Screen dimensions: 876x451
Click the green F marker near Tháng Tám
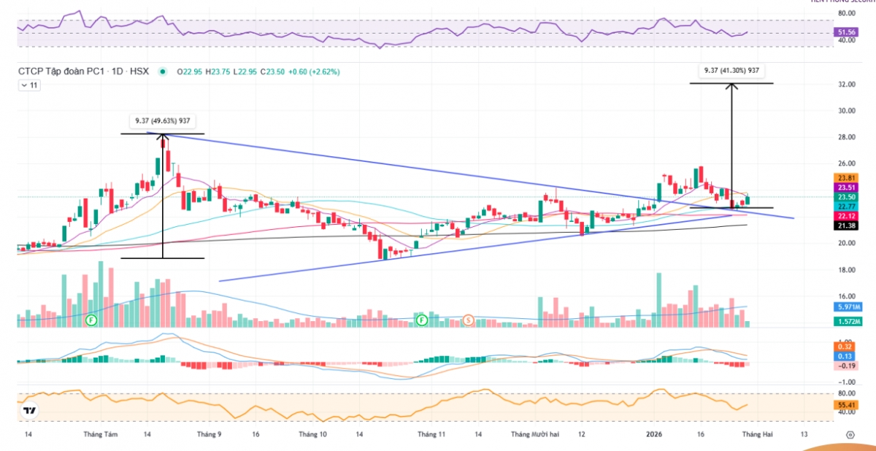(x=91, y=320)
